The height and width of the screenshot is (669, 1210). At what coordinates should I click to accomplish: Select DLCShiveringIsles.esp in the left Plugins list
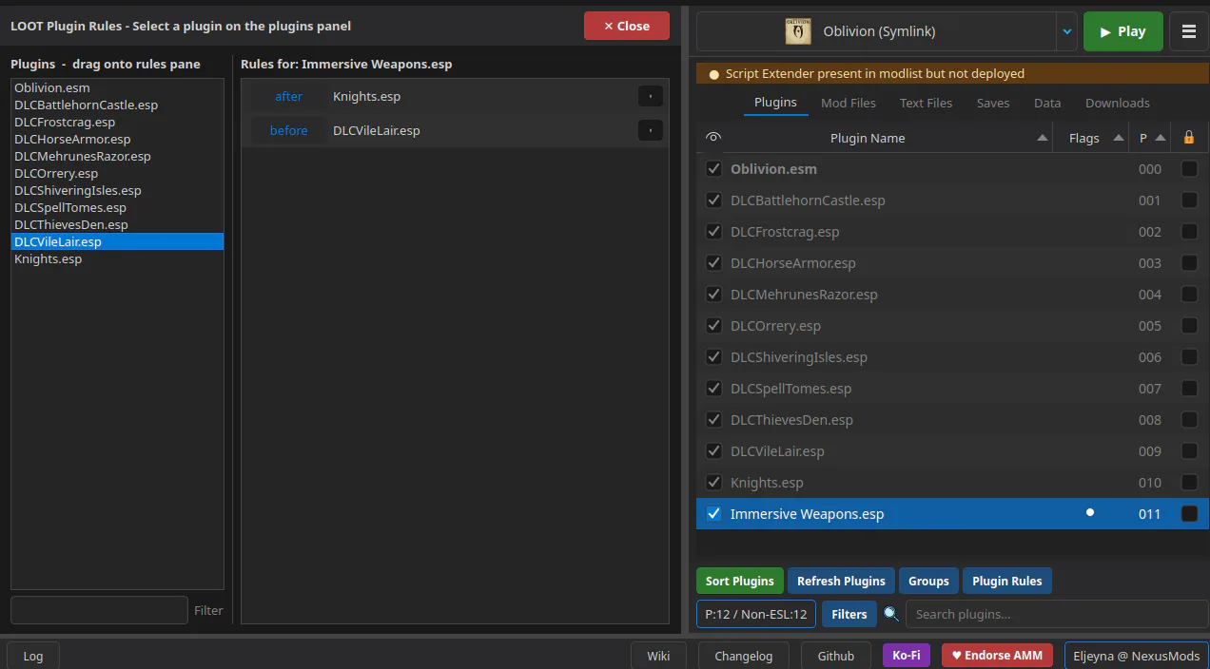(117, 190)
